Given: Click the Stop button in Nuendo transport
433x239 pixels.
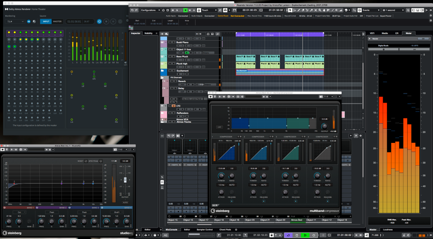Looking at the screenshot, I should click(297, 235).
